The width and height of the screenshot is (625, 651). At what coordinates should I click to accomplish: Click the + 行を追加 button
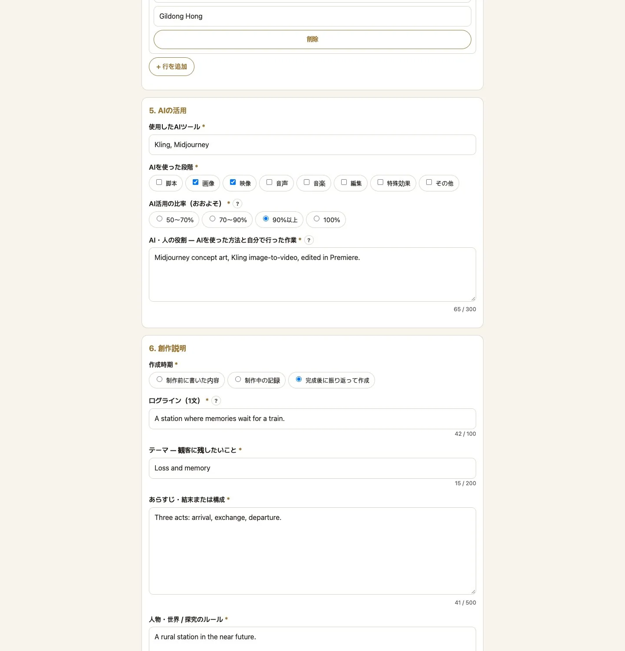tap(171, 67)
